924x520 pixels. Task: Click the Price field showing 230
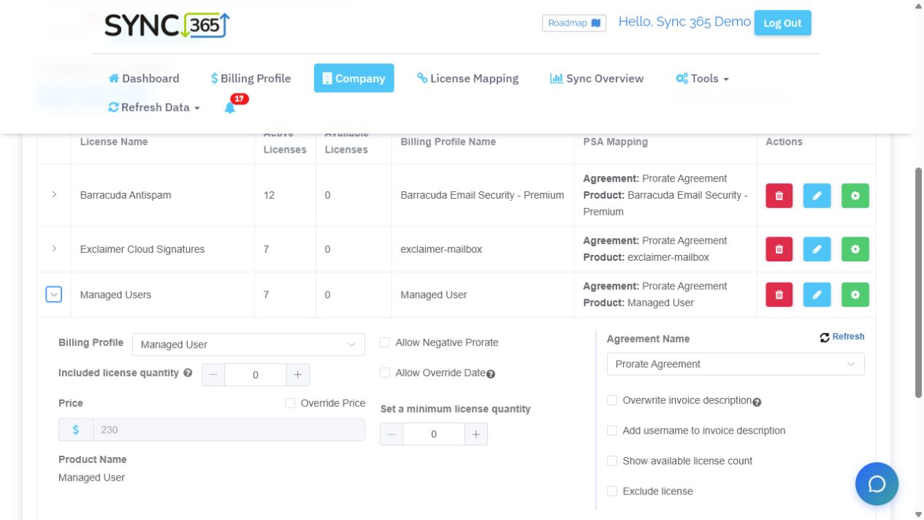click(229, 429)
